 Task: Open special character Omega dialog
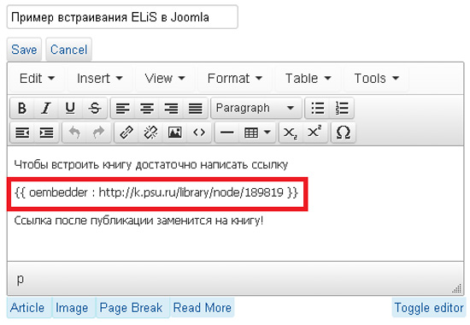[344, 133]
